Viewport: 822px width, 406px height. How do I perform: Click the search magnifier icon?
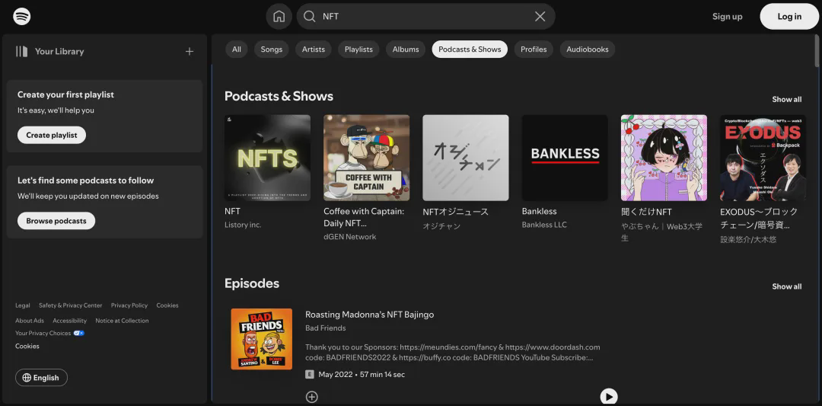pyautogui.click(x=310, y=16)
